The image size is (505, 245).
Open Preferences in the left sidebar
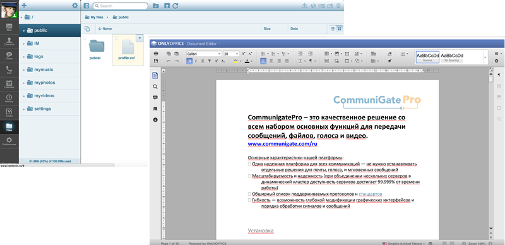pos(9,141)
